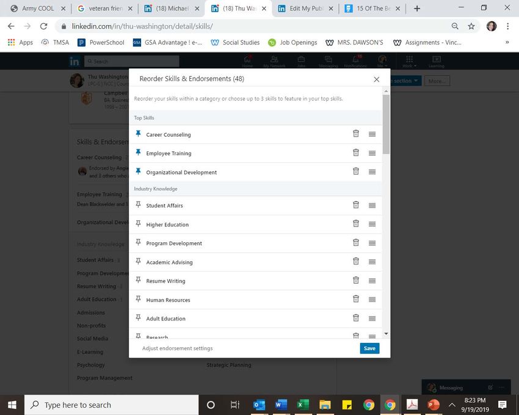519x415 pixels.
Task: Open the Social Studies bookmark
Action: (235, 42)
